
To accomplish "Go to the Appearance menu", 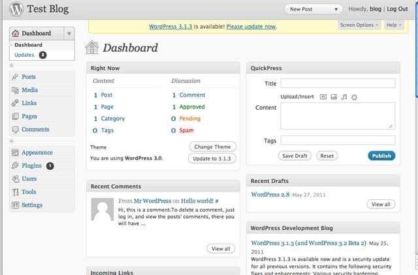I will point(37,153).
